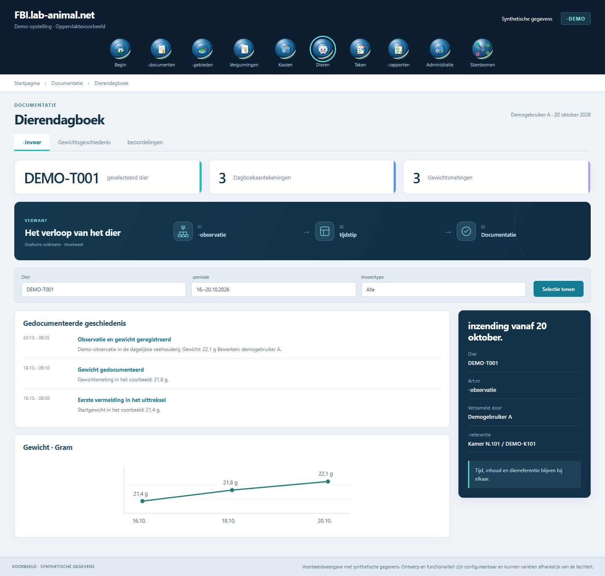Click the Dier input field
This screenshot has height=576, width=605.
pyautogui.click(x=104, y=290)
